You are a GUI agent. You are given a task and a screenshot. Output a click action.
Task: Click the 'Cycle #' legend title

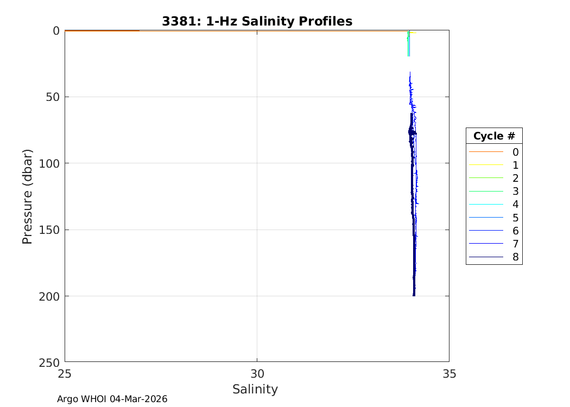point(493,136)
